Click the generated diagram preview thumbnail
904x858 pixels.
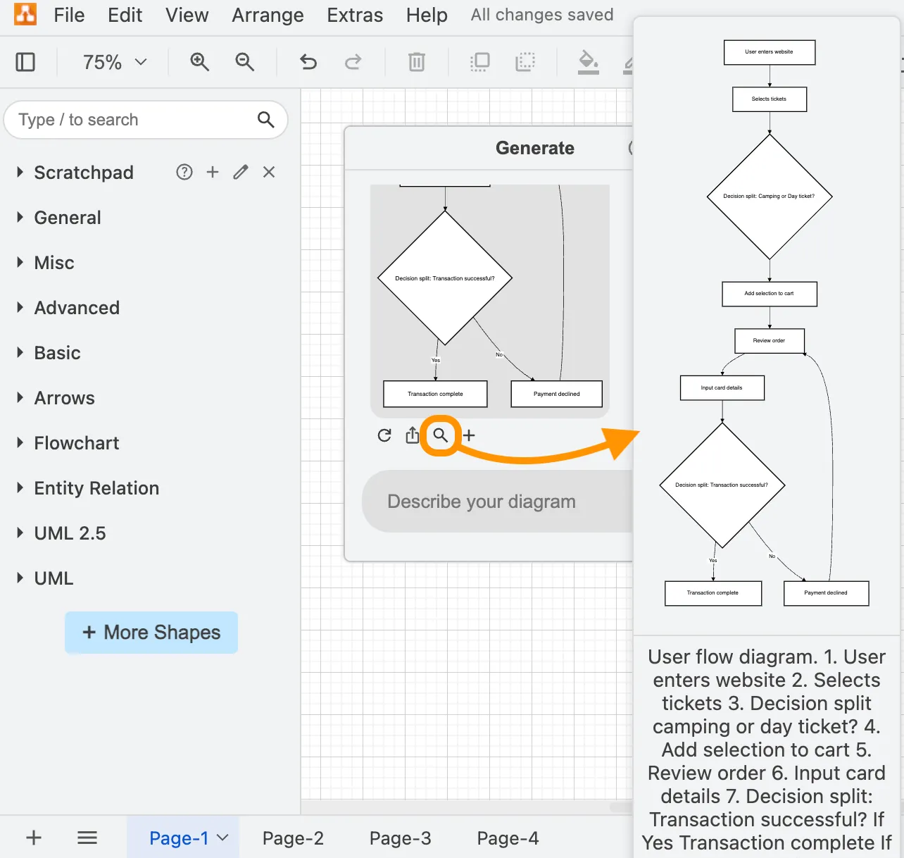click(490, 301)
